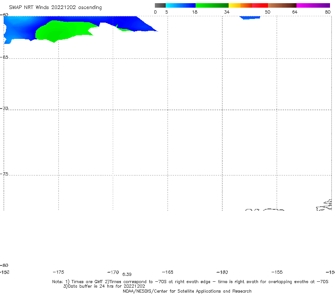
Task: Select the green color bar segment
Action: (212, 5)
